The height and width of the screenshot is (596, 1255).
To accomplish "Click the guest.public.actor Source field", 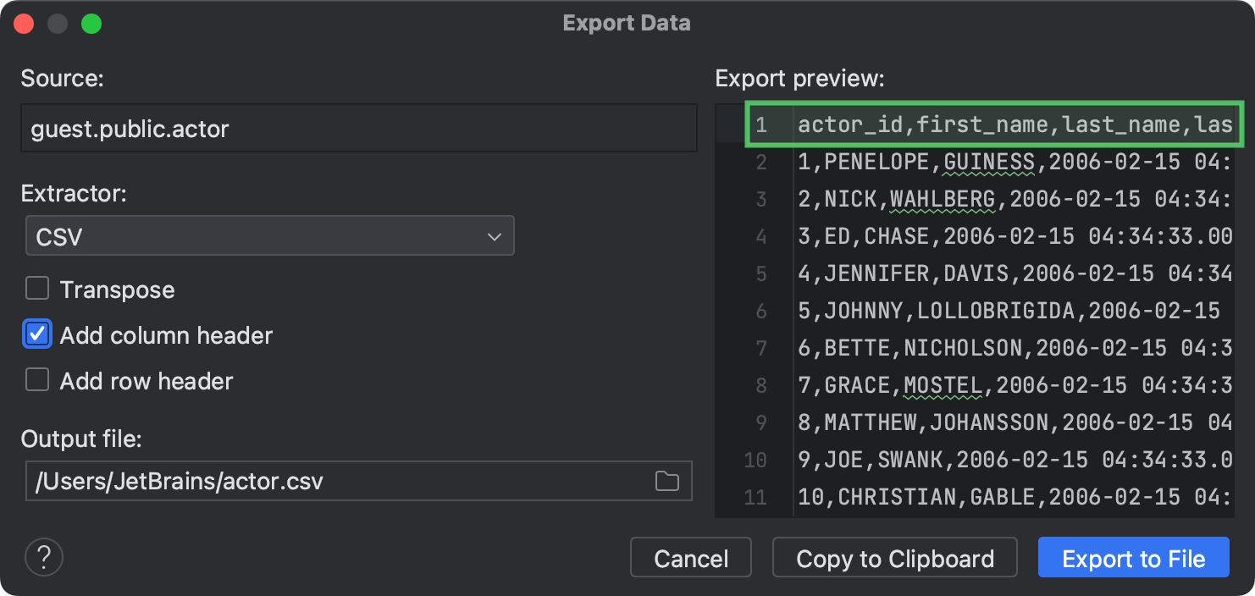I will coord(359,129).
